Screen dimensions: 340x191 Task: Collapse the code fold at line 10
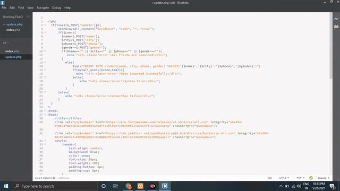[45, 51]
